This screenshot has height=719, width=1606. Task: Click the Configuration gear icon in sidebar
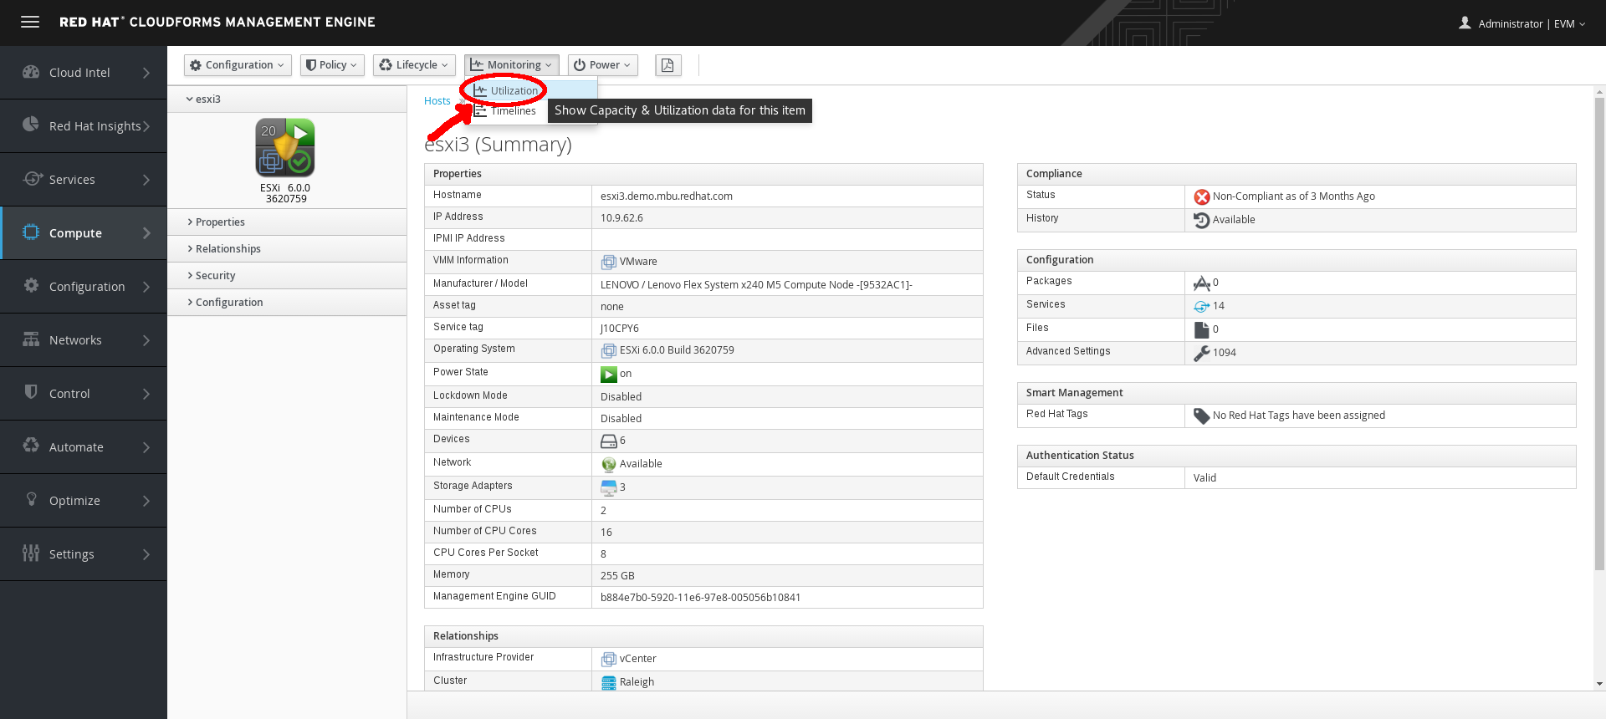(x=31, y=285)
